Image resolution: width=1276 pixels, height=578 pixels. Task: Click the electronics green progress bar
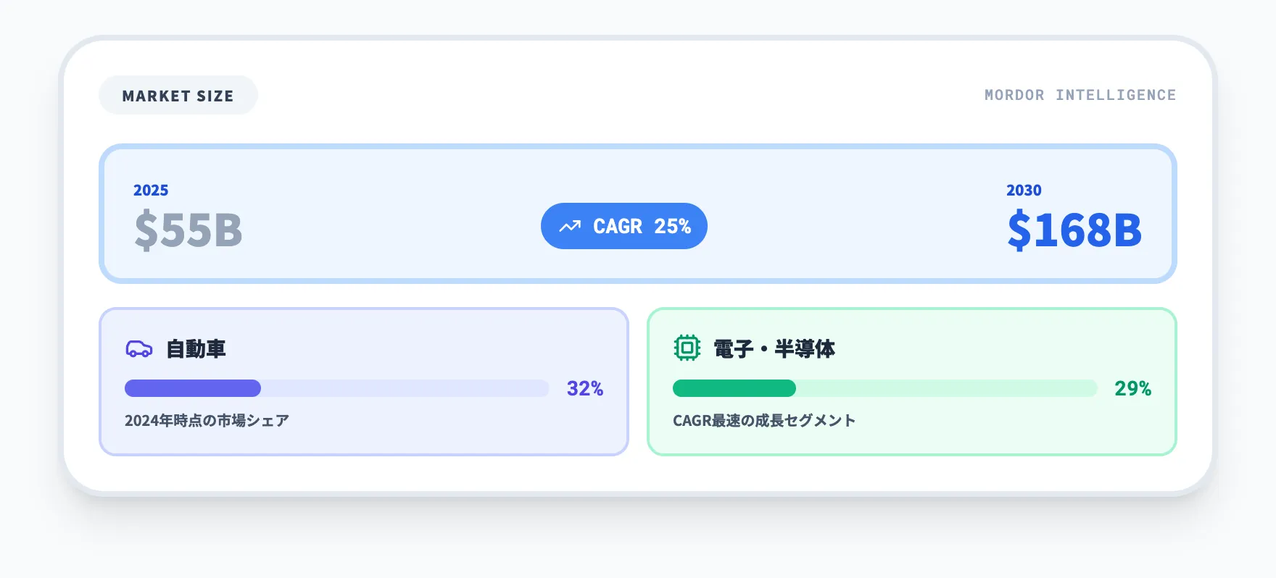tap(734, 388)
